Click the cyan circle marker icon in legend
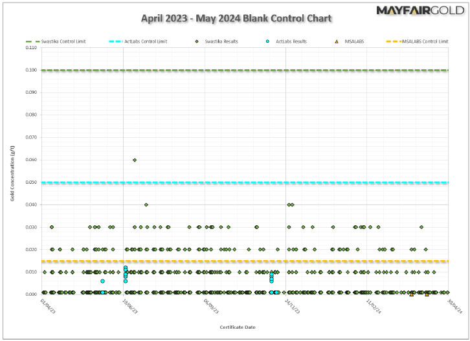The height and width of the screenshot is (341, 470). pyautogui.click(x=267, y=41)
